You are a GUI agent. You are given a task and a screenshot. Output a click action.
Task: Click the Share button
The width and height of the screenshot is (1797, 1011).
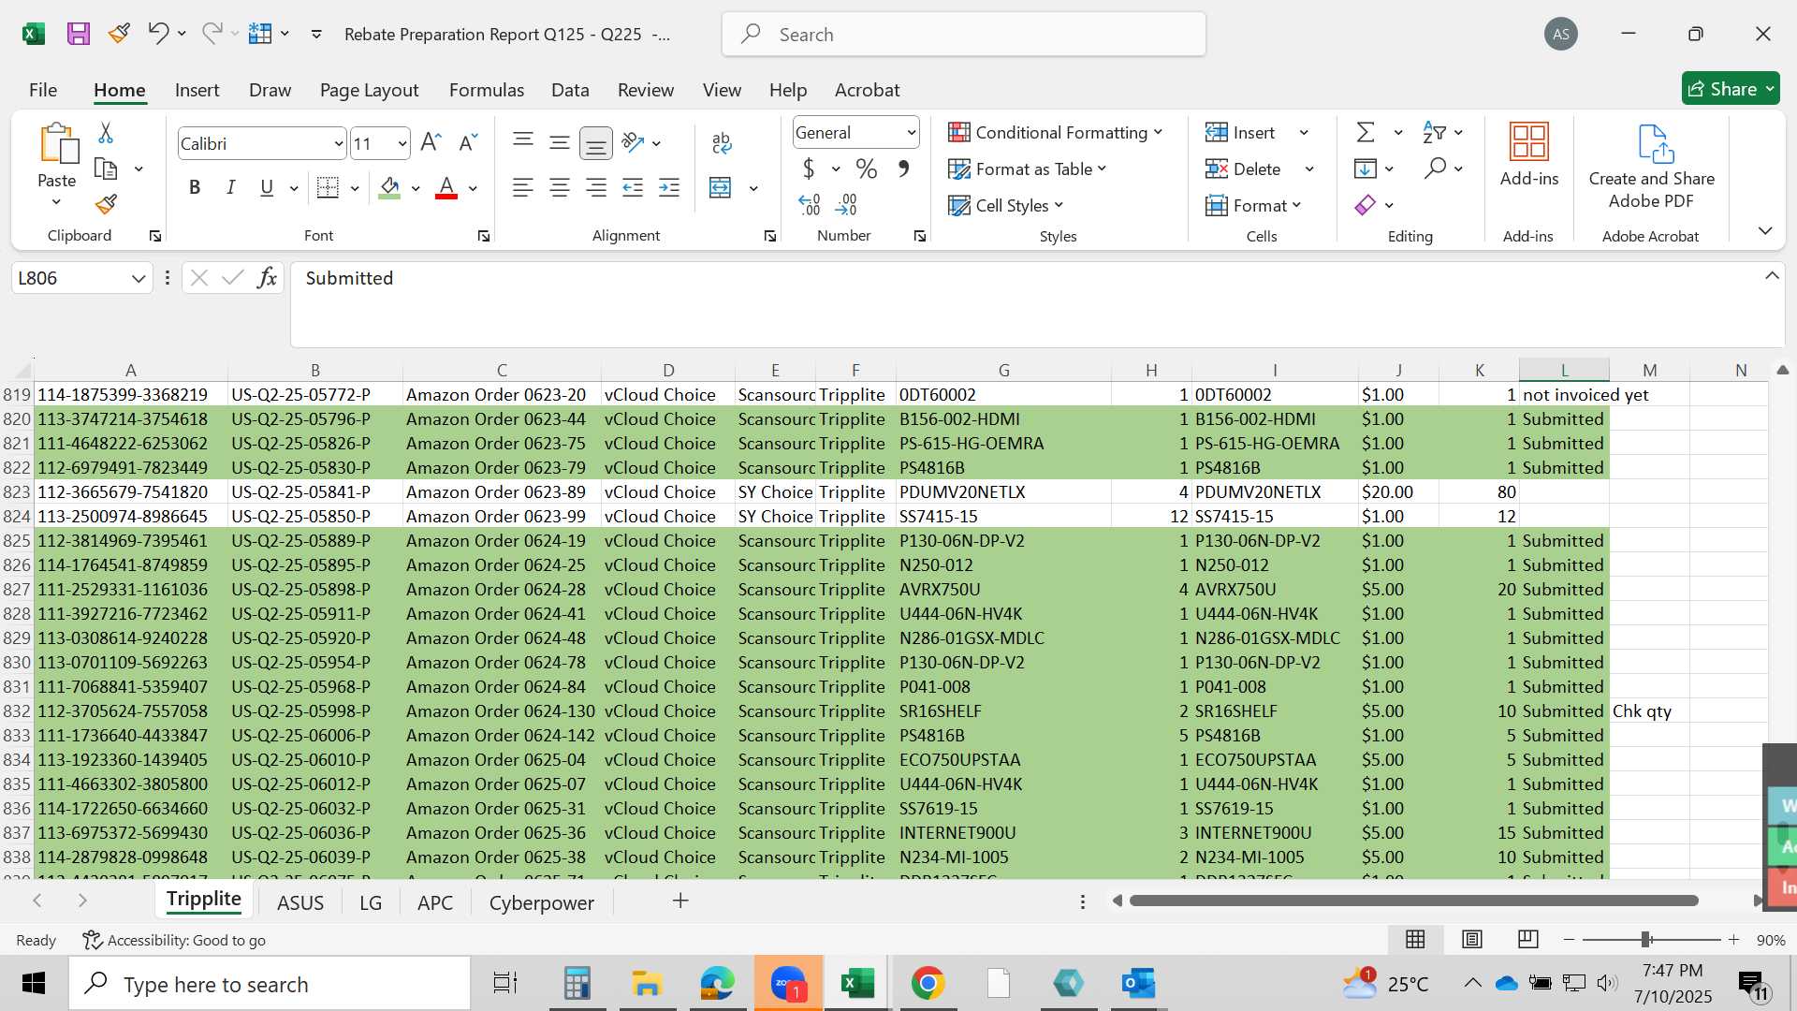[1730, 89]
